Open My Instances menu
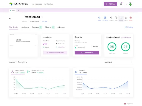 click(x=37, y=4)
